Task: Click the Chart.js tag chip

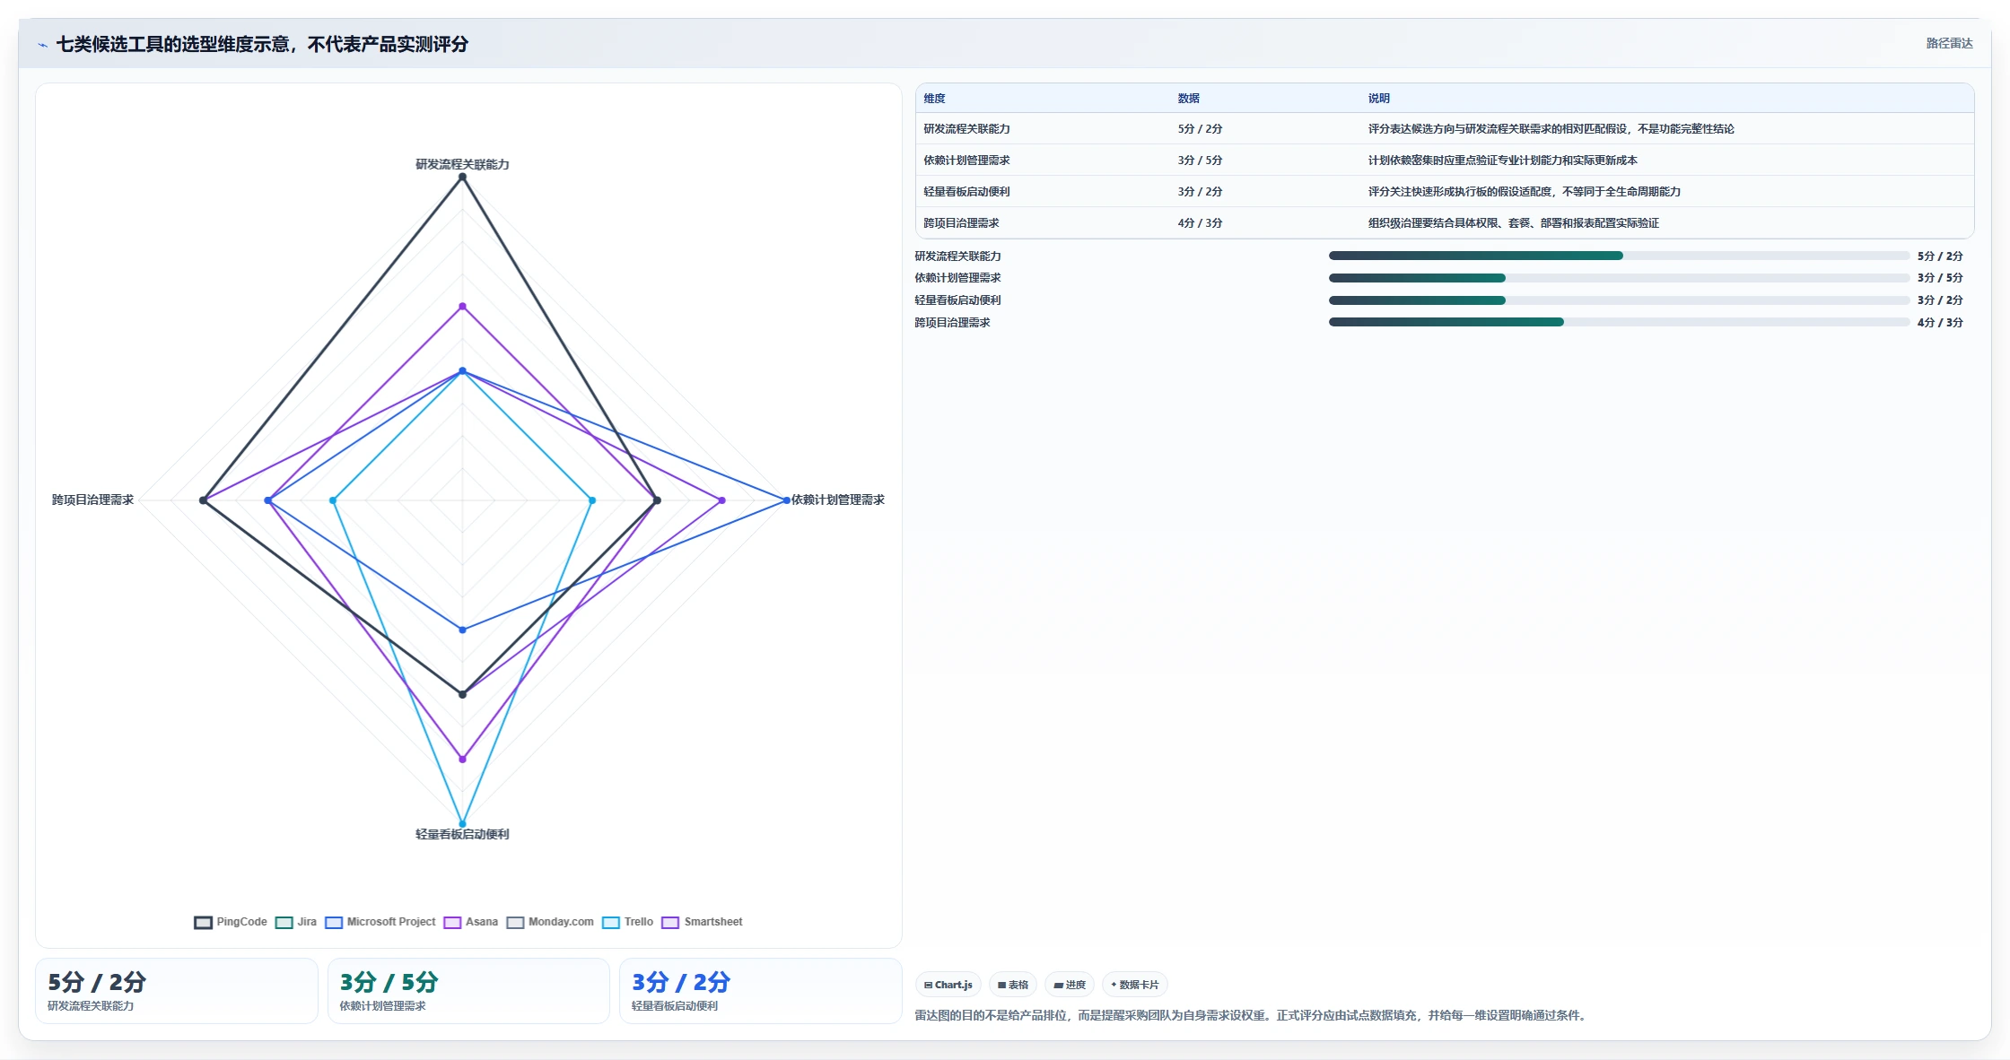Action: pyautogui.click(x=948, y=985)
